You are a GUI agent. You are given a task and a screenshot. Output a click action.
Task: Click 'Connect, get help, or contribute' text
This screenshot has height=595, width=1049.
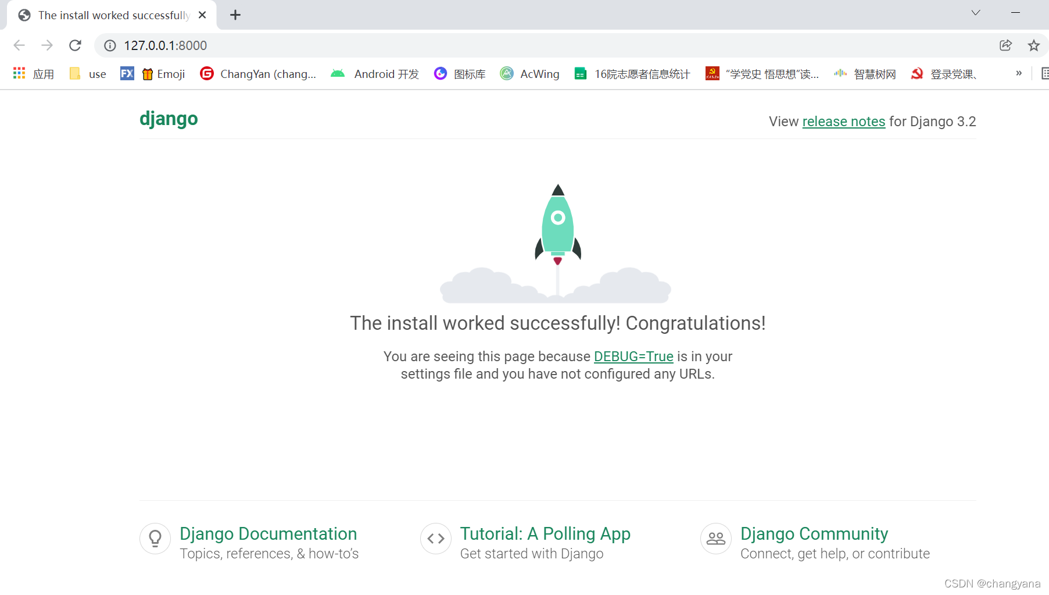click(835, 554)
